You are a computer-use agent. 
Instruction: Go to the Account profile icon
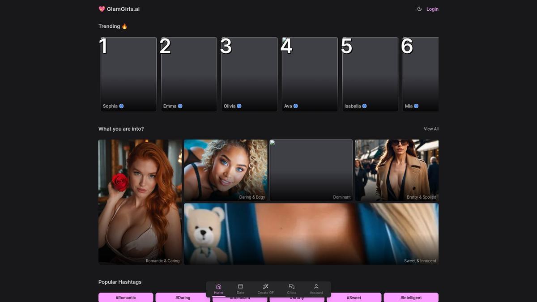point(316,289)
